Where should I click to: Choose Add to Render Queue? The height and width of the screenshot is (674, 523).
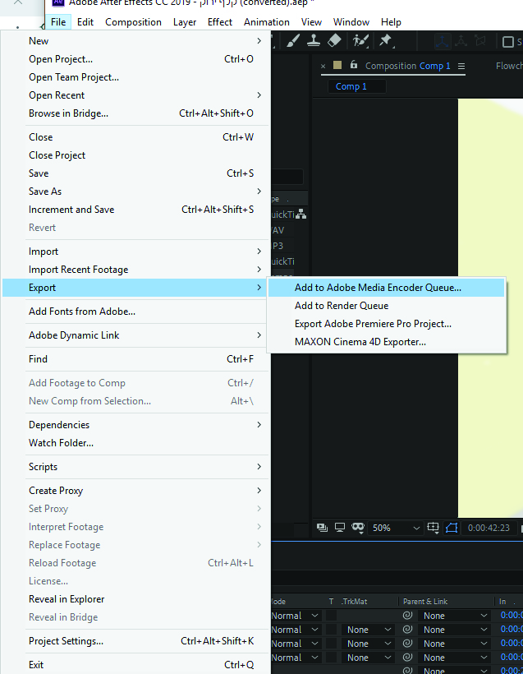coord(386,306)
